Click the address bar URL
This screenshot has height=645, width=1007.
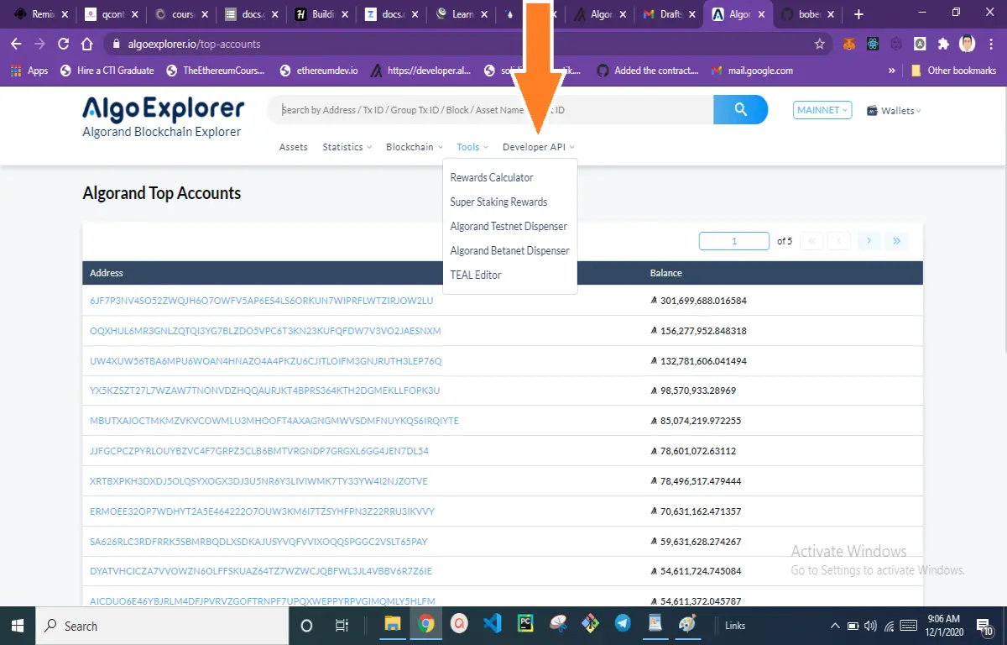click(x=194, y=44)
